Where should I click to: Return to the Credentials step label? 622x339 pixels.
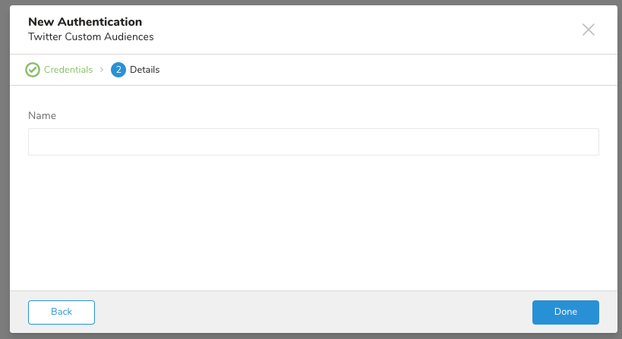(x=68, y=70)
